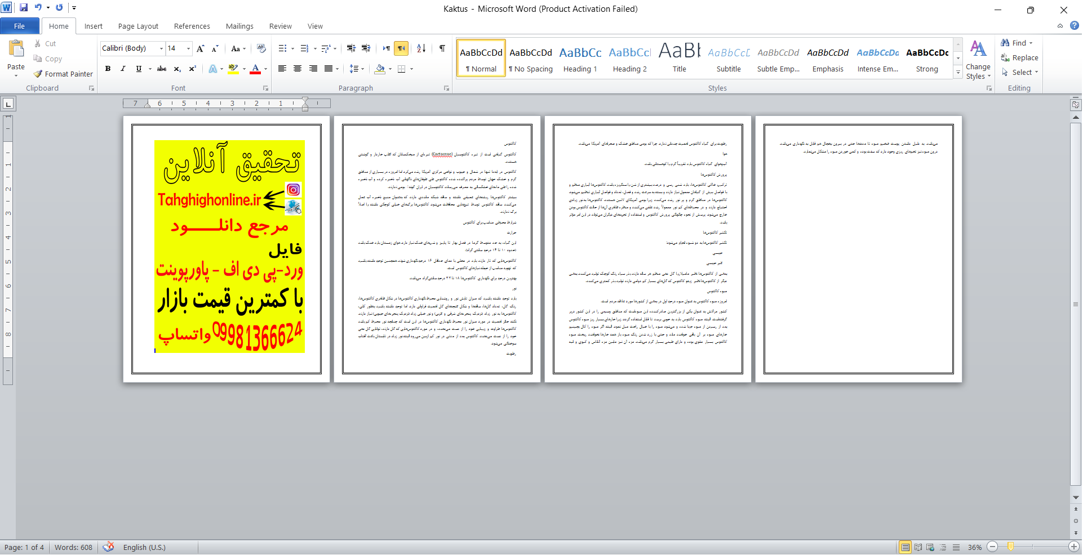The height and width of the screenshot is (555, 1083).
Task: Toggle Underline formatting
Action: (x=139, y=69)
